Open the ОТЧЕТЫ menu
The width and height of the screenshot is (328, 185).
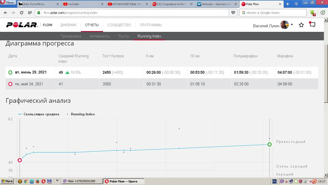92,25
